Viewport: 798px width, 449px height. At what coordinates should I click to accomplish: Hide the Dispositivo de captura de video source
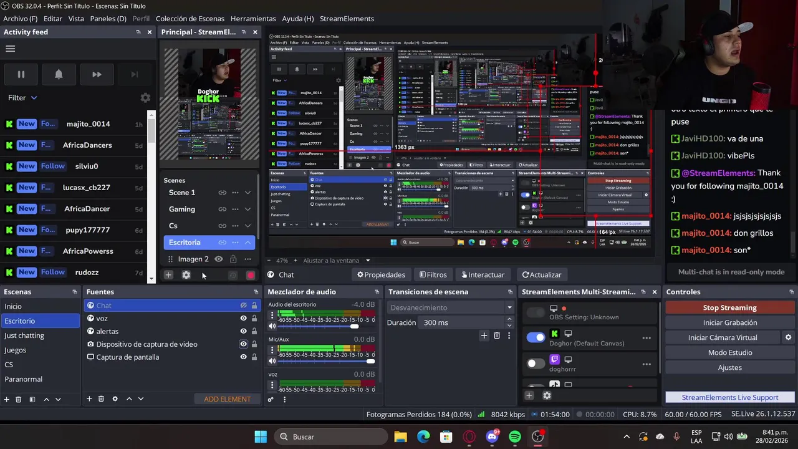(244, 344)
